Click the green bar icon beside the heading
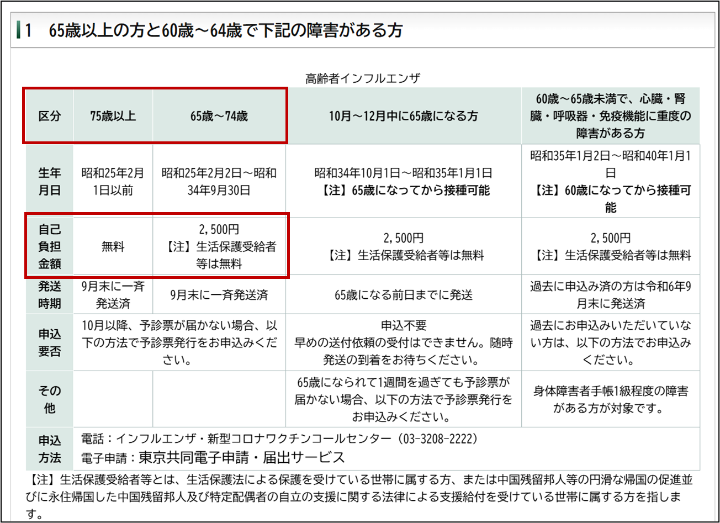Viewport: 720px width, 523px height. [x=19, y=30]
